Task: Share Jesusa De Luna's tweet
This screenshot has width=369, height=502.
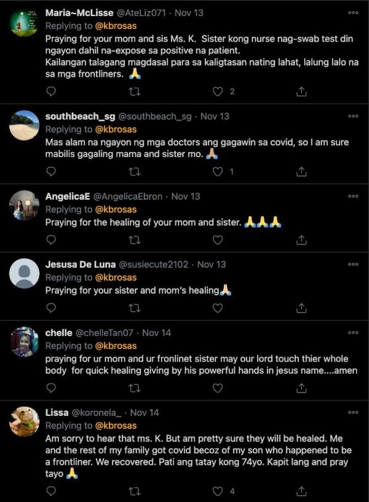Action: click(x=301, y=308)
